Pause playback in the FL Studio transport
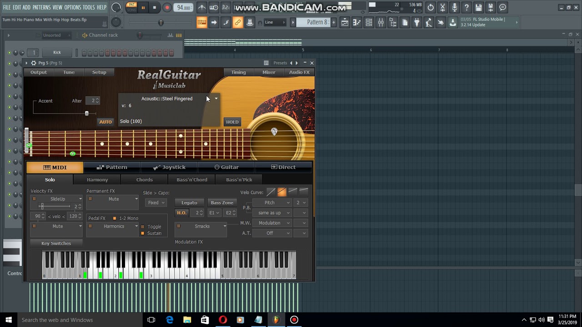582x327 pixels. click(x=143, y=8)
